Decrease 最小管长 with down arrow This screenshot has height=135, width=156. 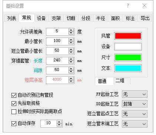coord(71,43)
